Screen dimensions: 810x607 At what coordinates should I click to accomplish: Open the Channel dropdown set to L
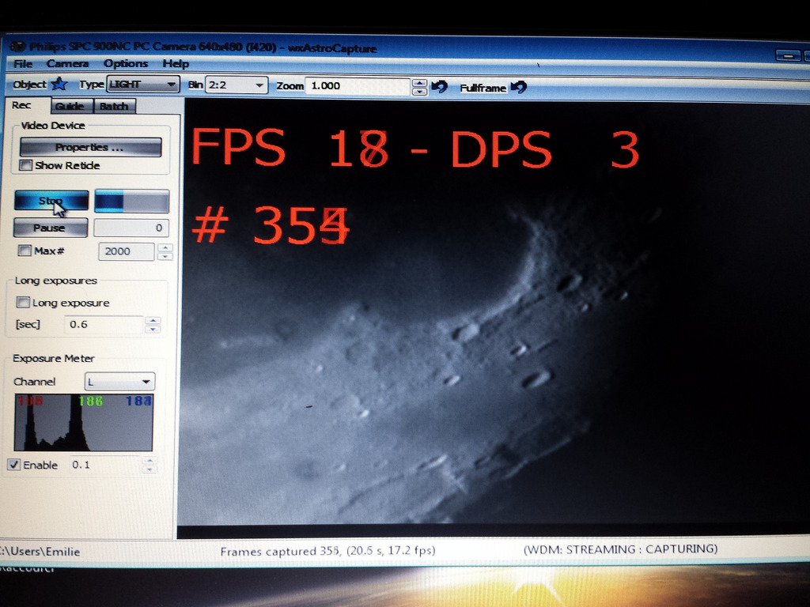click(x=120, y=382)
